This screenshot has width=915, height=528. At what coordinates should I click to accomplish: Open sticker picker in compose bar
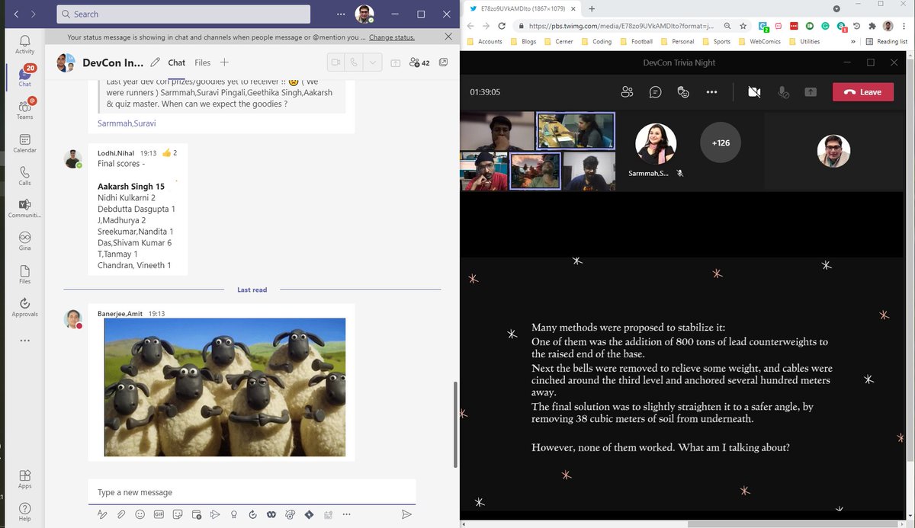(x=177, y=514)
